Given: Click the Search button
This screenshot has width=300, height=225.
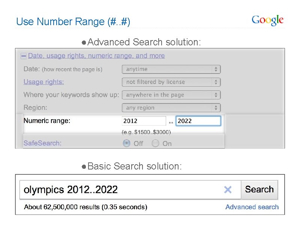Looking at the screenshot, I should tap(259, 189).
